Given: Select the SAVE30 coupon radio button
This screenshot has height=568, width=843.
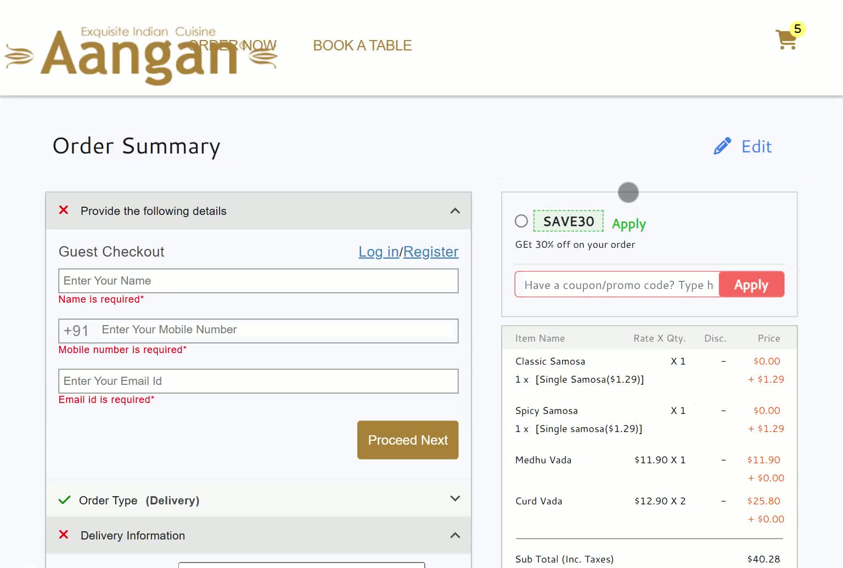Looking at the screenshot, I should [521, 221].
